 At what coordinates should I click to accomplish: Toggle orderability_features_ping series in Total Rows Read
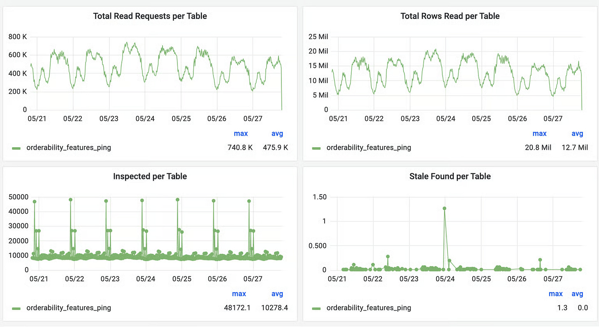click(x=369, y=148)
